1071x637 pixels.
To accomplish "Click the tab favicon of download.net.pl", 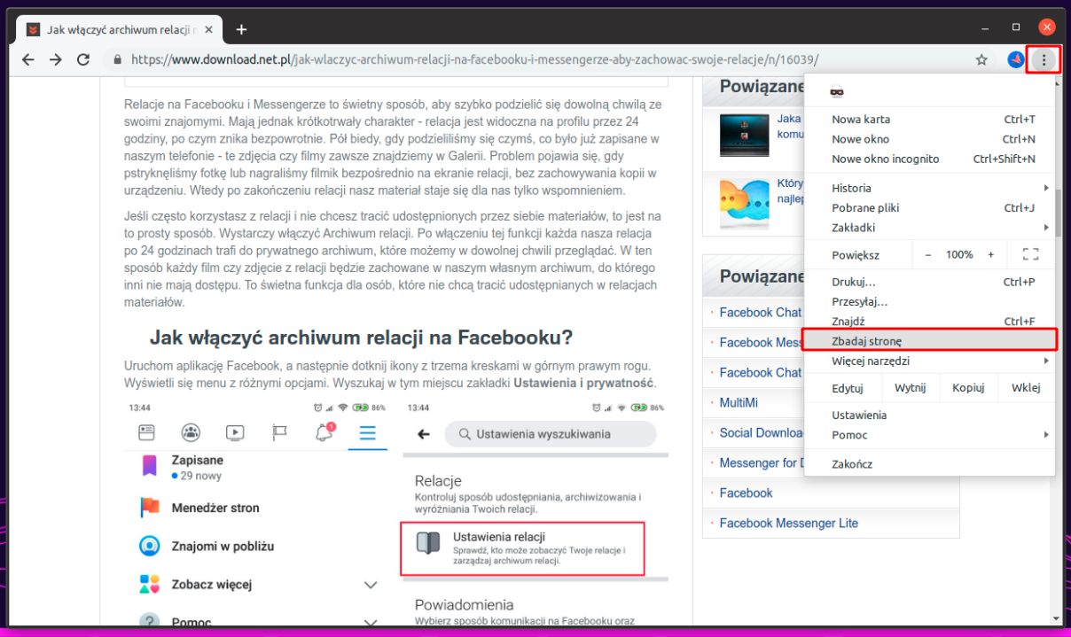I will (33, 29).
